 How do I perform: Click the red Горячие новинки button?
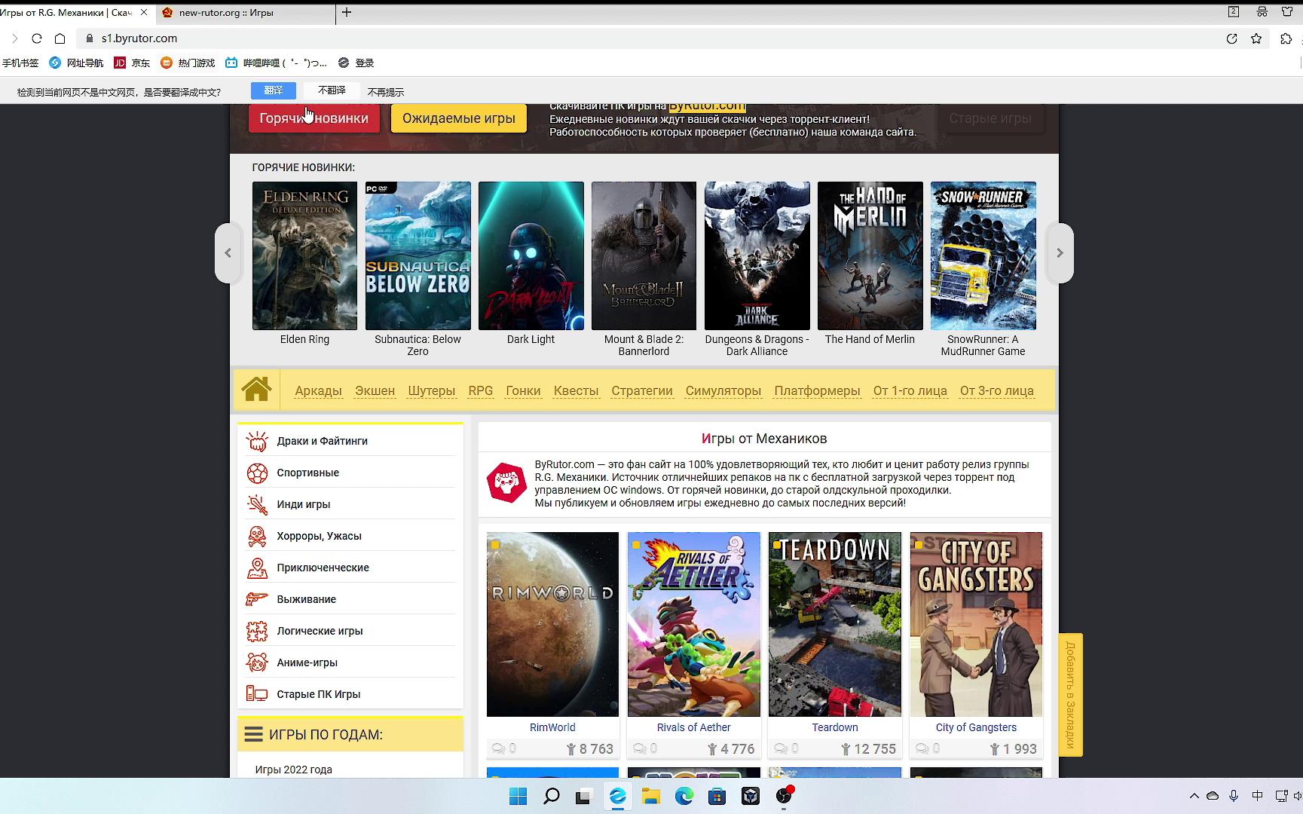pyautogui.click(x=314, y=118)
